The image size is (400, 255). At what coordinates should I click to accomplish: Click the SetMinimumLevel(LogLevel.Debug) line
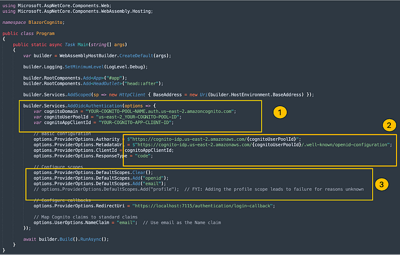[x=86, y=67]
